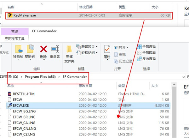Image resolution: width=189 pixels, height=138 pixels.
Task: Click the file icon of EFCW_CN.LNG
Action: click(x=10, y=129)
